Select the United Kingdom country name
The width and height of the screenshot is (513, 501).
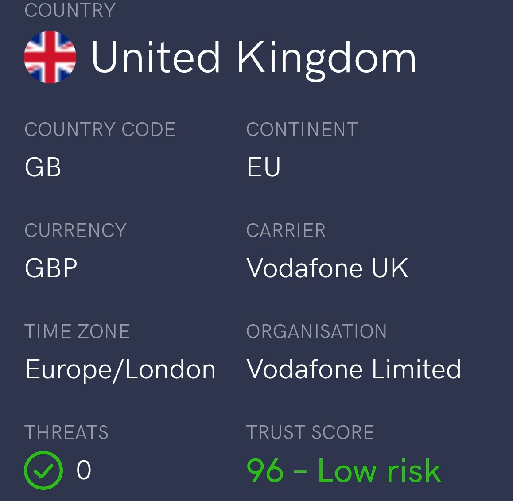coord(253,59)
